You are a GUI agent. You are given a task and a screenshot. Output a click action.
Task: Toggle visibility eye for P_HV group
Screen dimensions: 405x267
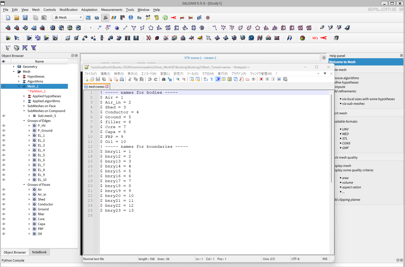4,126
